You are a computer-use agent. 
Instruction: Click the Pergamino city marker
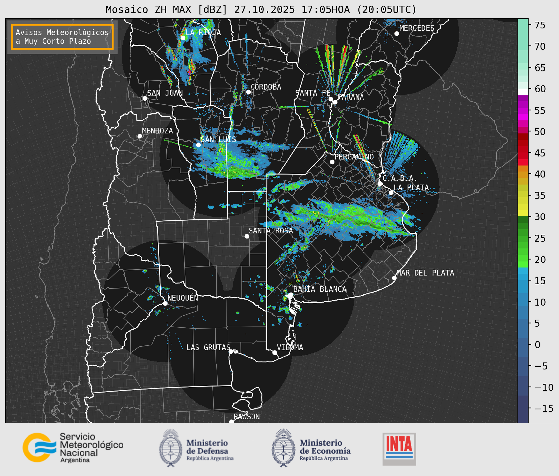point(332,162)
